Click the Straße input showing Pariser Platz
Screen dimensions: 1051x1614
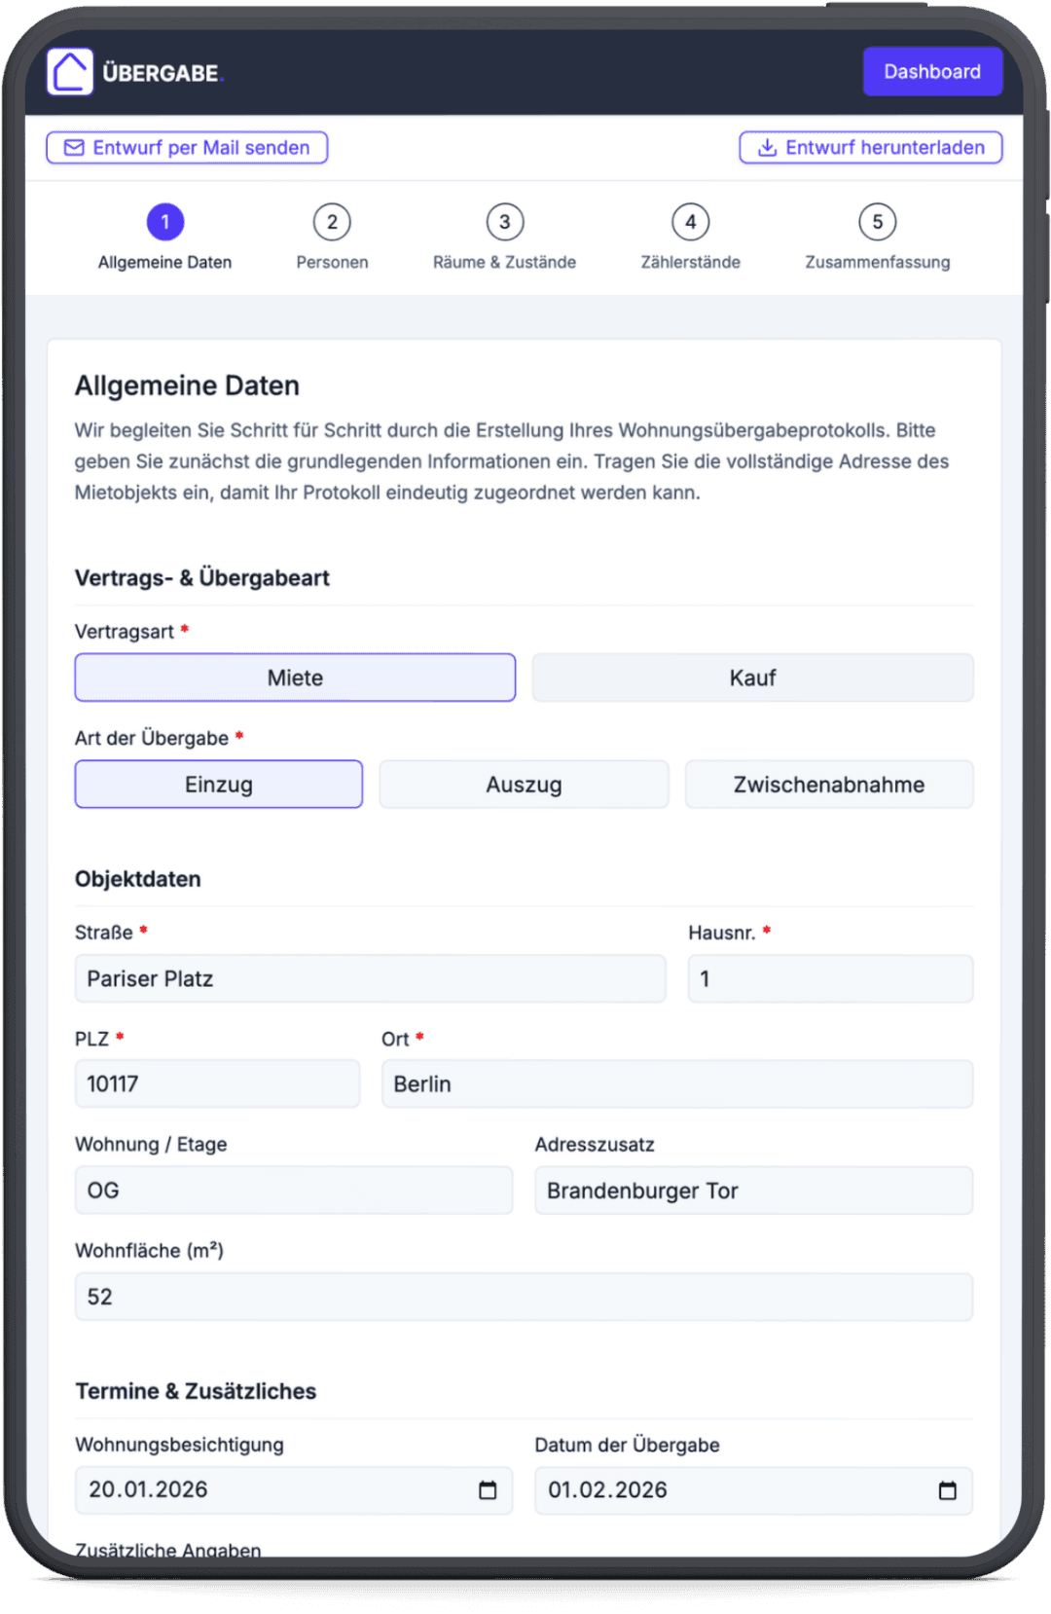point(370,978)
